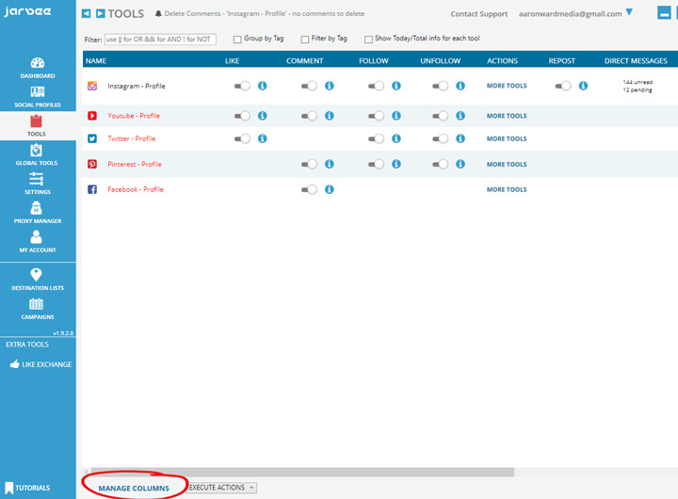678x499 pixels.
Task: Navigate forward with right arrow icon
Action: click(101, 13)
